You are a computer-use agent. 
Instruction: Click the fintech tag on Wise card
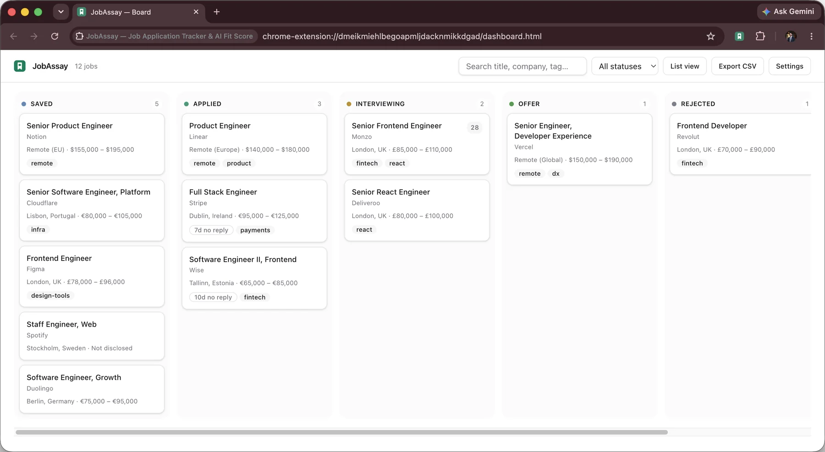point(255,297)
